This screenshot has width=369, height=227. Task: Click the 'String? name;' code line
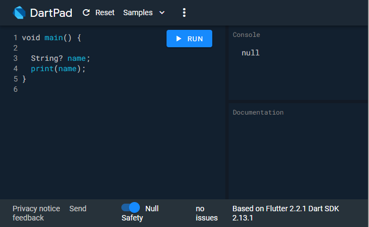(60, 58)
